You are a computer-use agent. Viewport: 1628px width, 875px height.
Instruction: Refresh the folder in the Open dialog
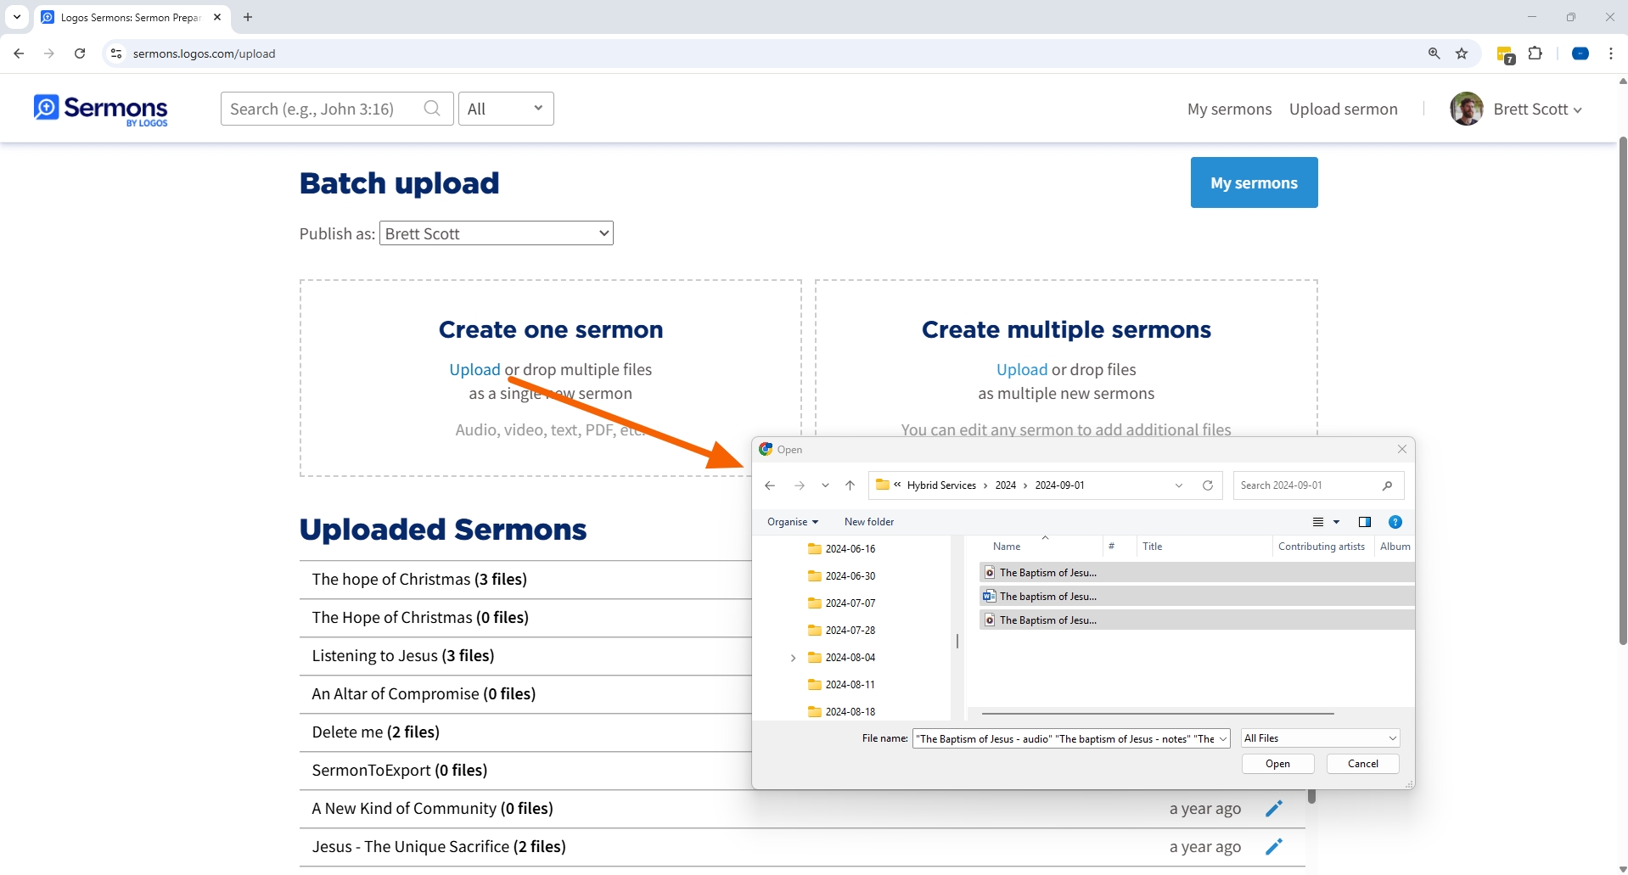tap(1208, 485)
